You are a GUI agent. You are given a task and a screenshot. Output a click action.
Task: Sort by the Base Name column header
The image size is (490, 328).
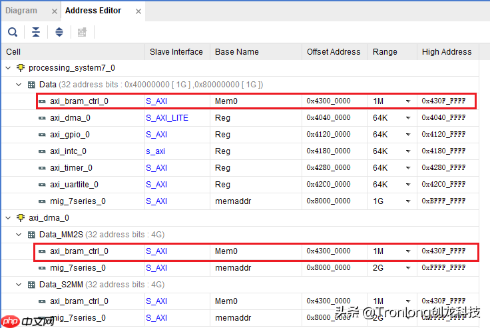tap(256, 51)
